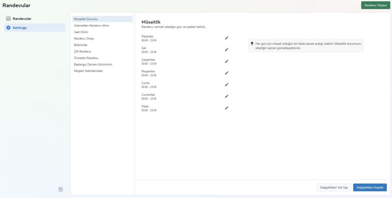This screenshot has width=392, height=198.
Task: Click the pencil icon for Salı
Action: click(227, 50)
